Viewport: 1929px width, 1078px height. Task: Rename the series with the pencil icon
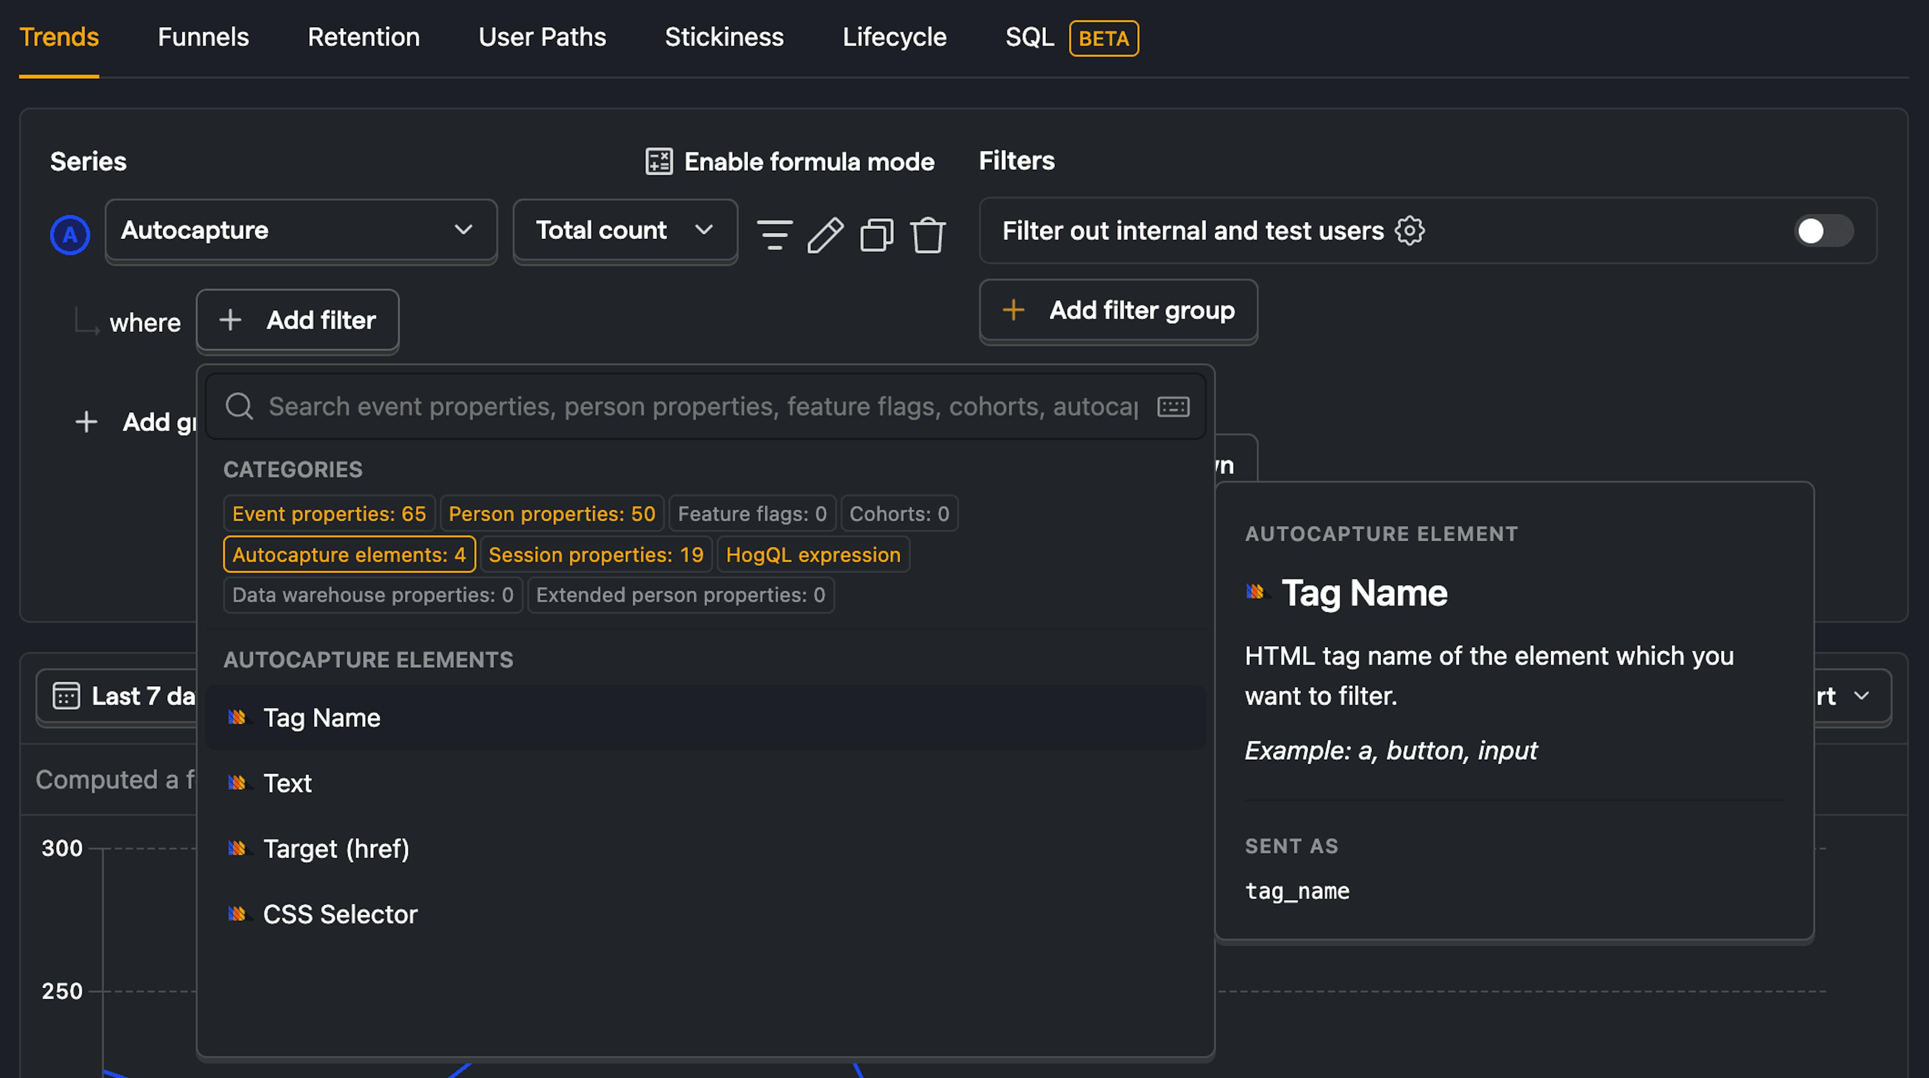(x=825, y=235)
